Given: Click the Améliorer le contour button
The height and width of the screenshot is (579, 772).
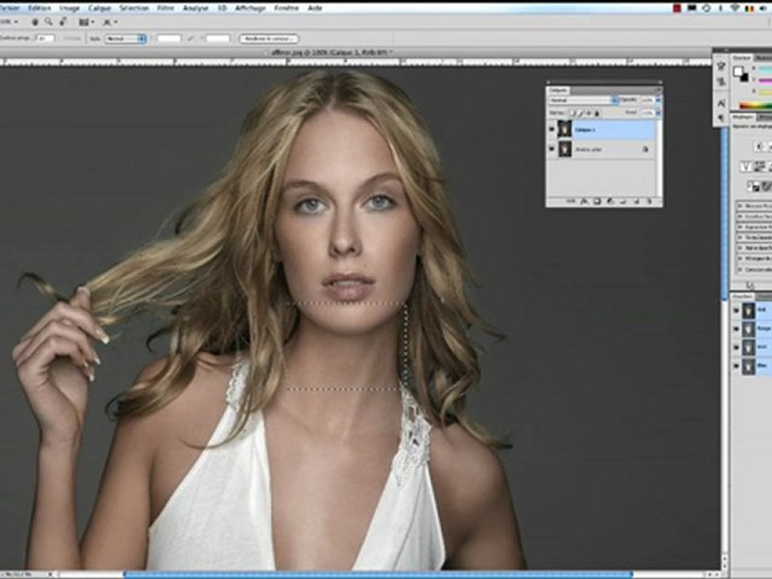Looking at the screenshot, I should (x=269, y=39).
